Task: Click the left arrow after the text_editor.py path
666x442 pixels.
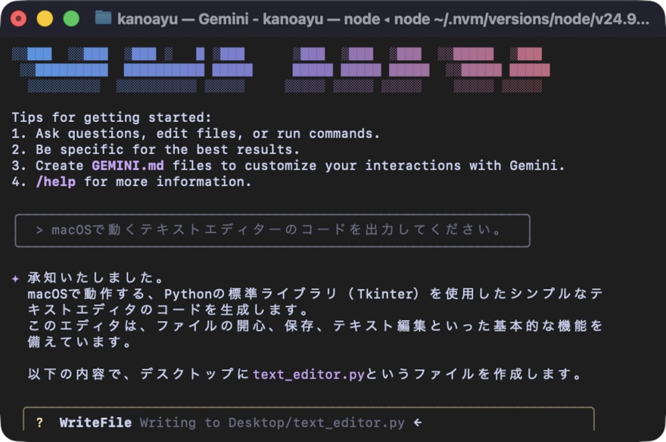Action: click(417, 423)
